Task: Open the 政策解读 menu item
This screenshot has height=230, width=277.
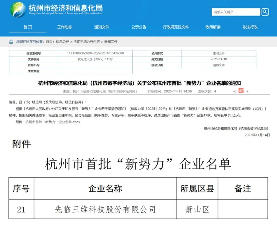Action: tap(213, 27)
